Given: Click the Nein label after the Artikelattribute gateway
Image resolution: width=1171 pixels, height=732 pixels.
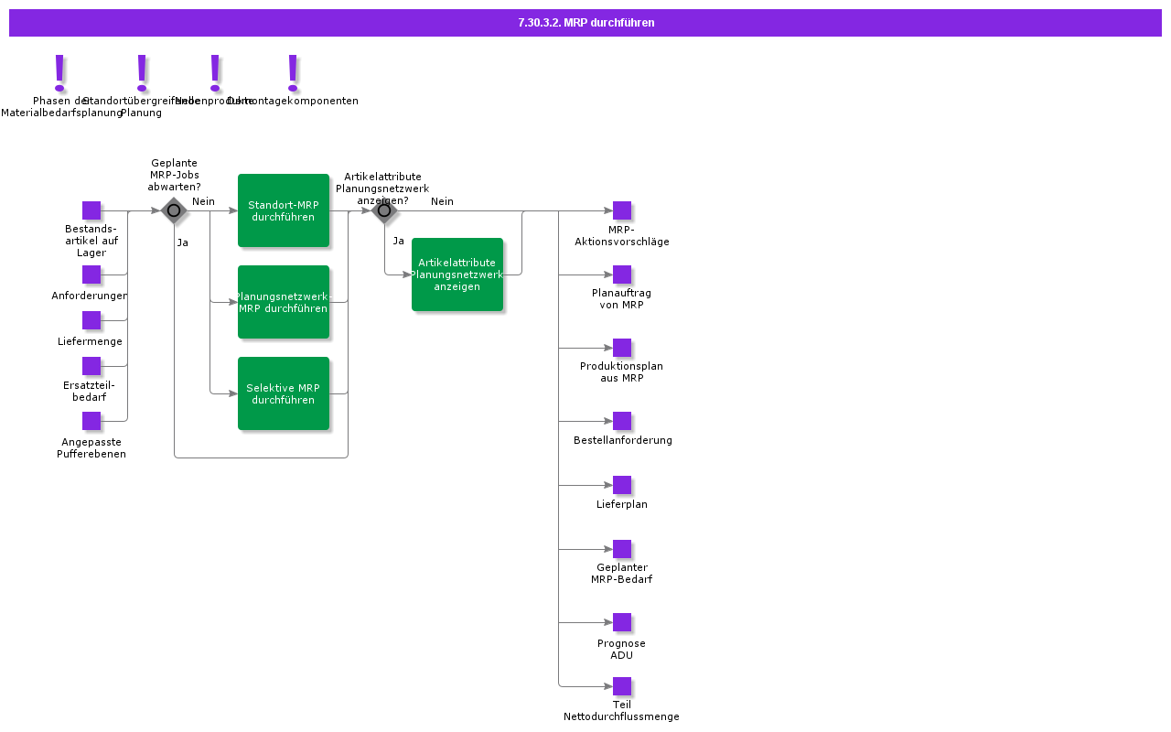Looking at the screenshot, I should pos(442,201).
